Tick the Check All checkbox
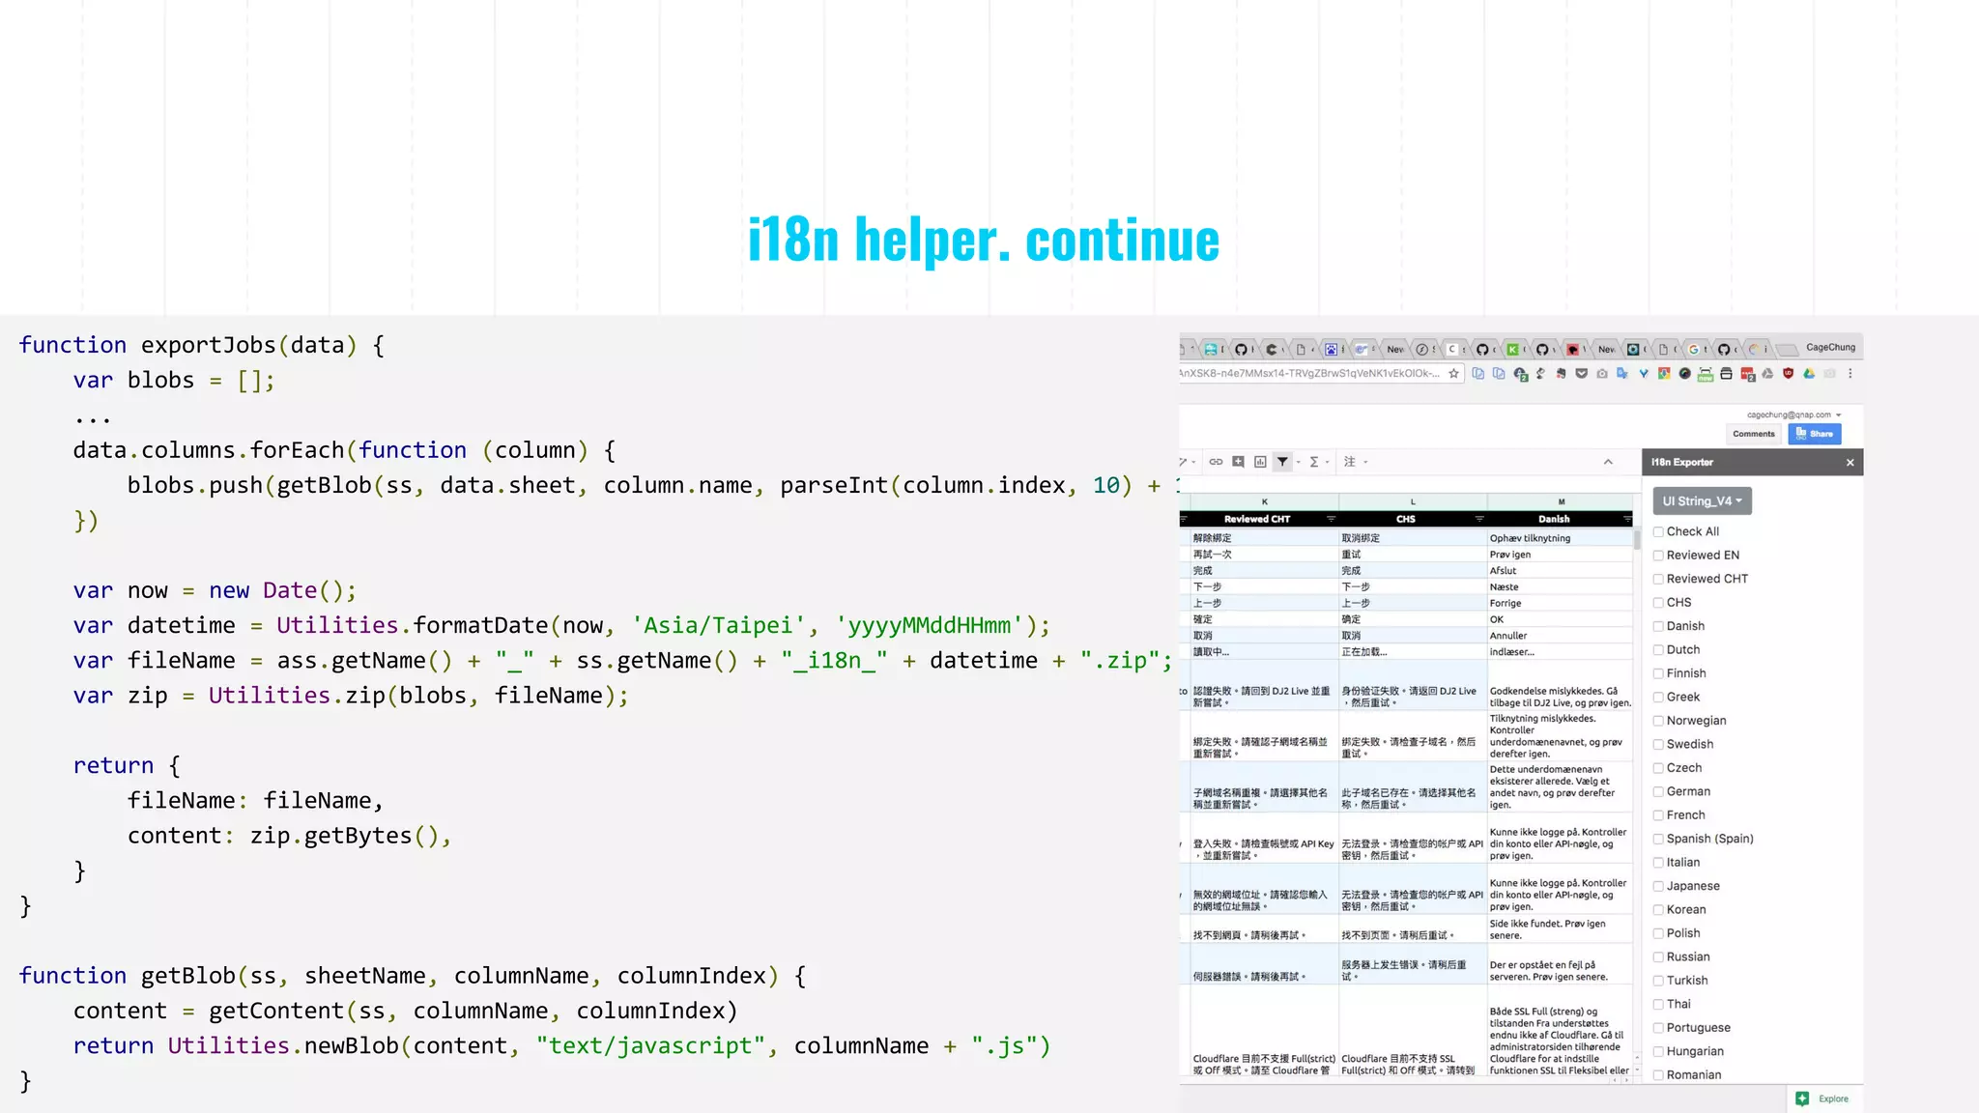This screenshot has height=1113, width=1979. tap(1658, 532)
